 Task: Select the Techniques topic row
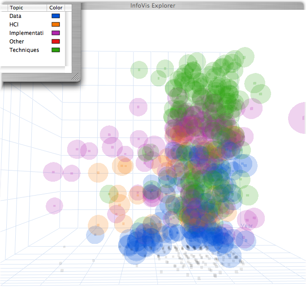point(33,50)
